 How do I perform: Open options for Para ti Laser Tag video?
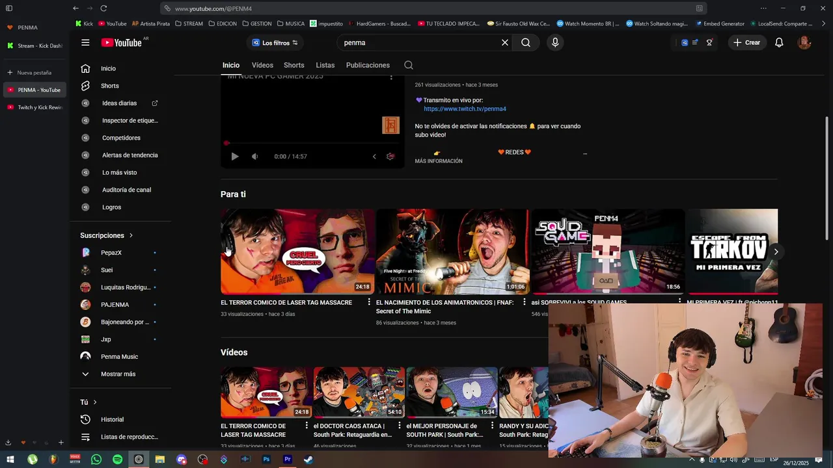click(369, 302)
